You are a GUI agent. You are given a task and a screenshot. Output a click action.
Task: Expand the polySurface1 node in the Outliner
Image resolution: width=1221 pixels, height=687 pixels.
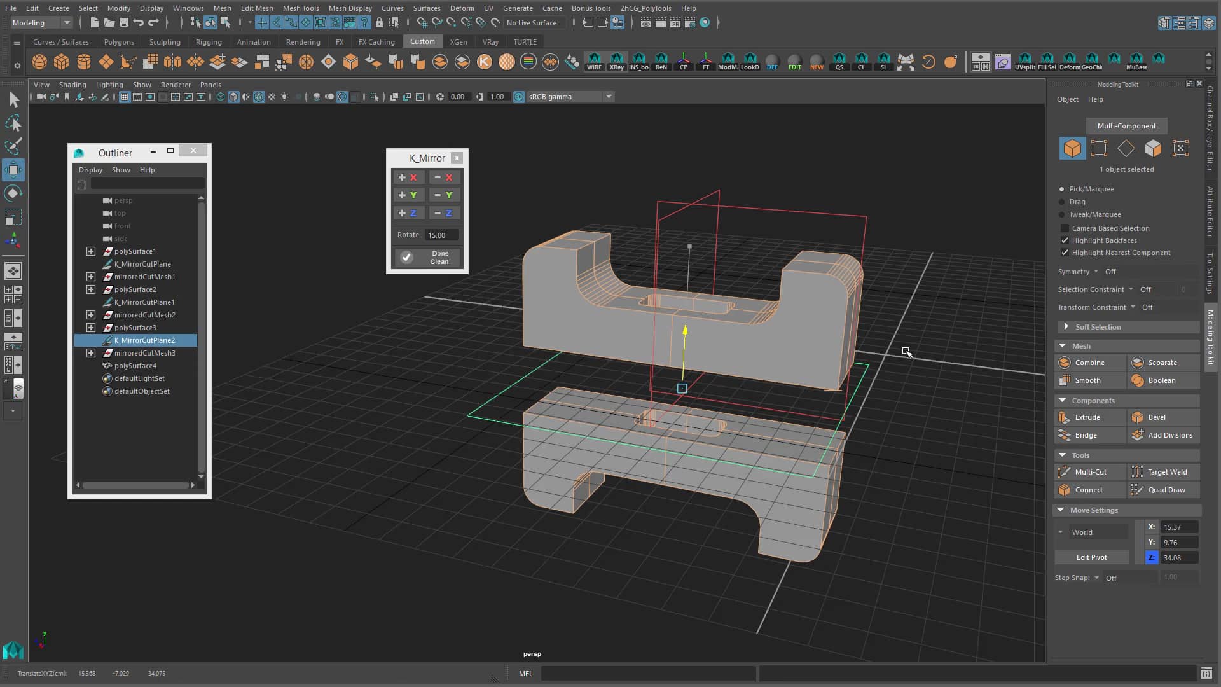pyautogui.click(x=91, y=251)
